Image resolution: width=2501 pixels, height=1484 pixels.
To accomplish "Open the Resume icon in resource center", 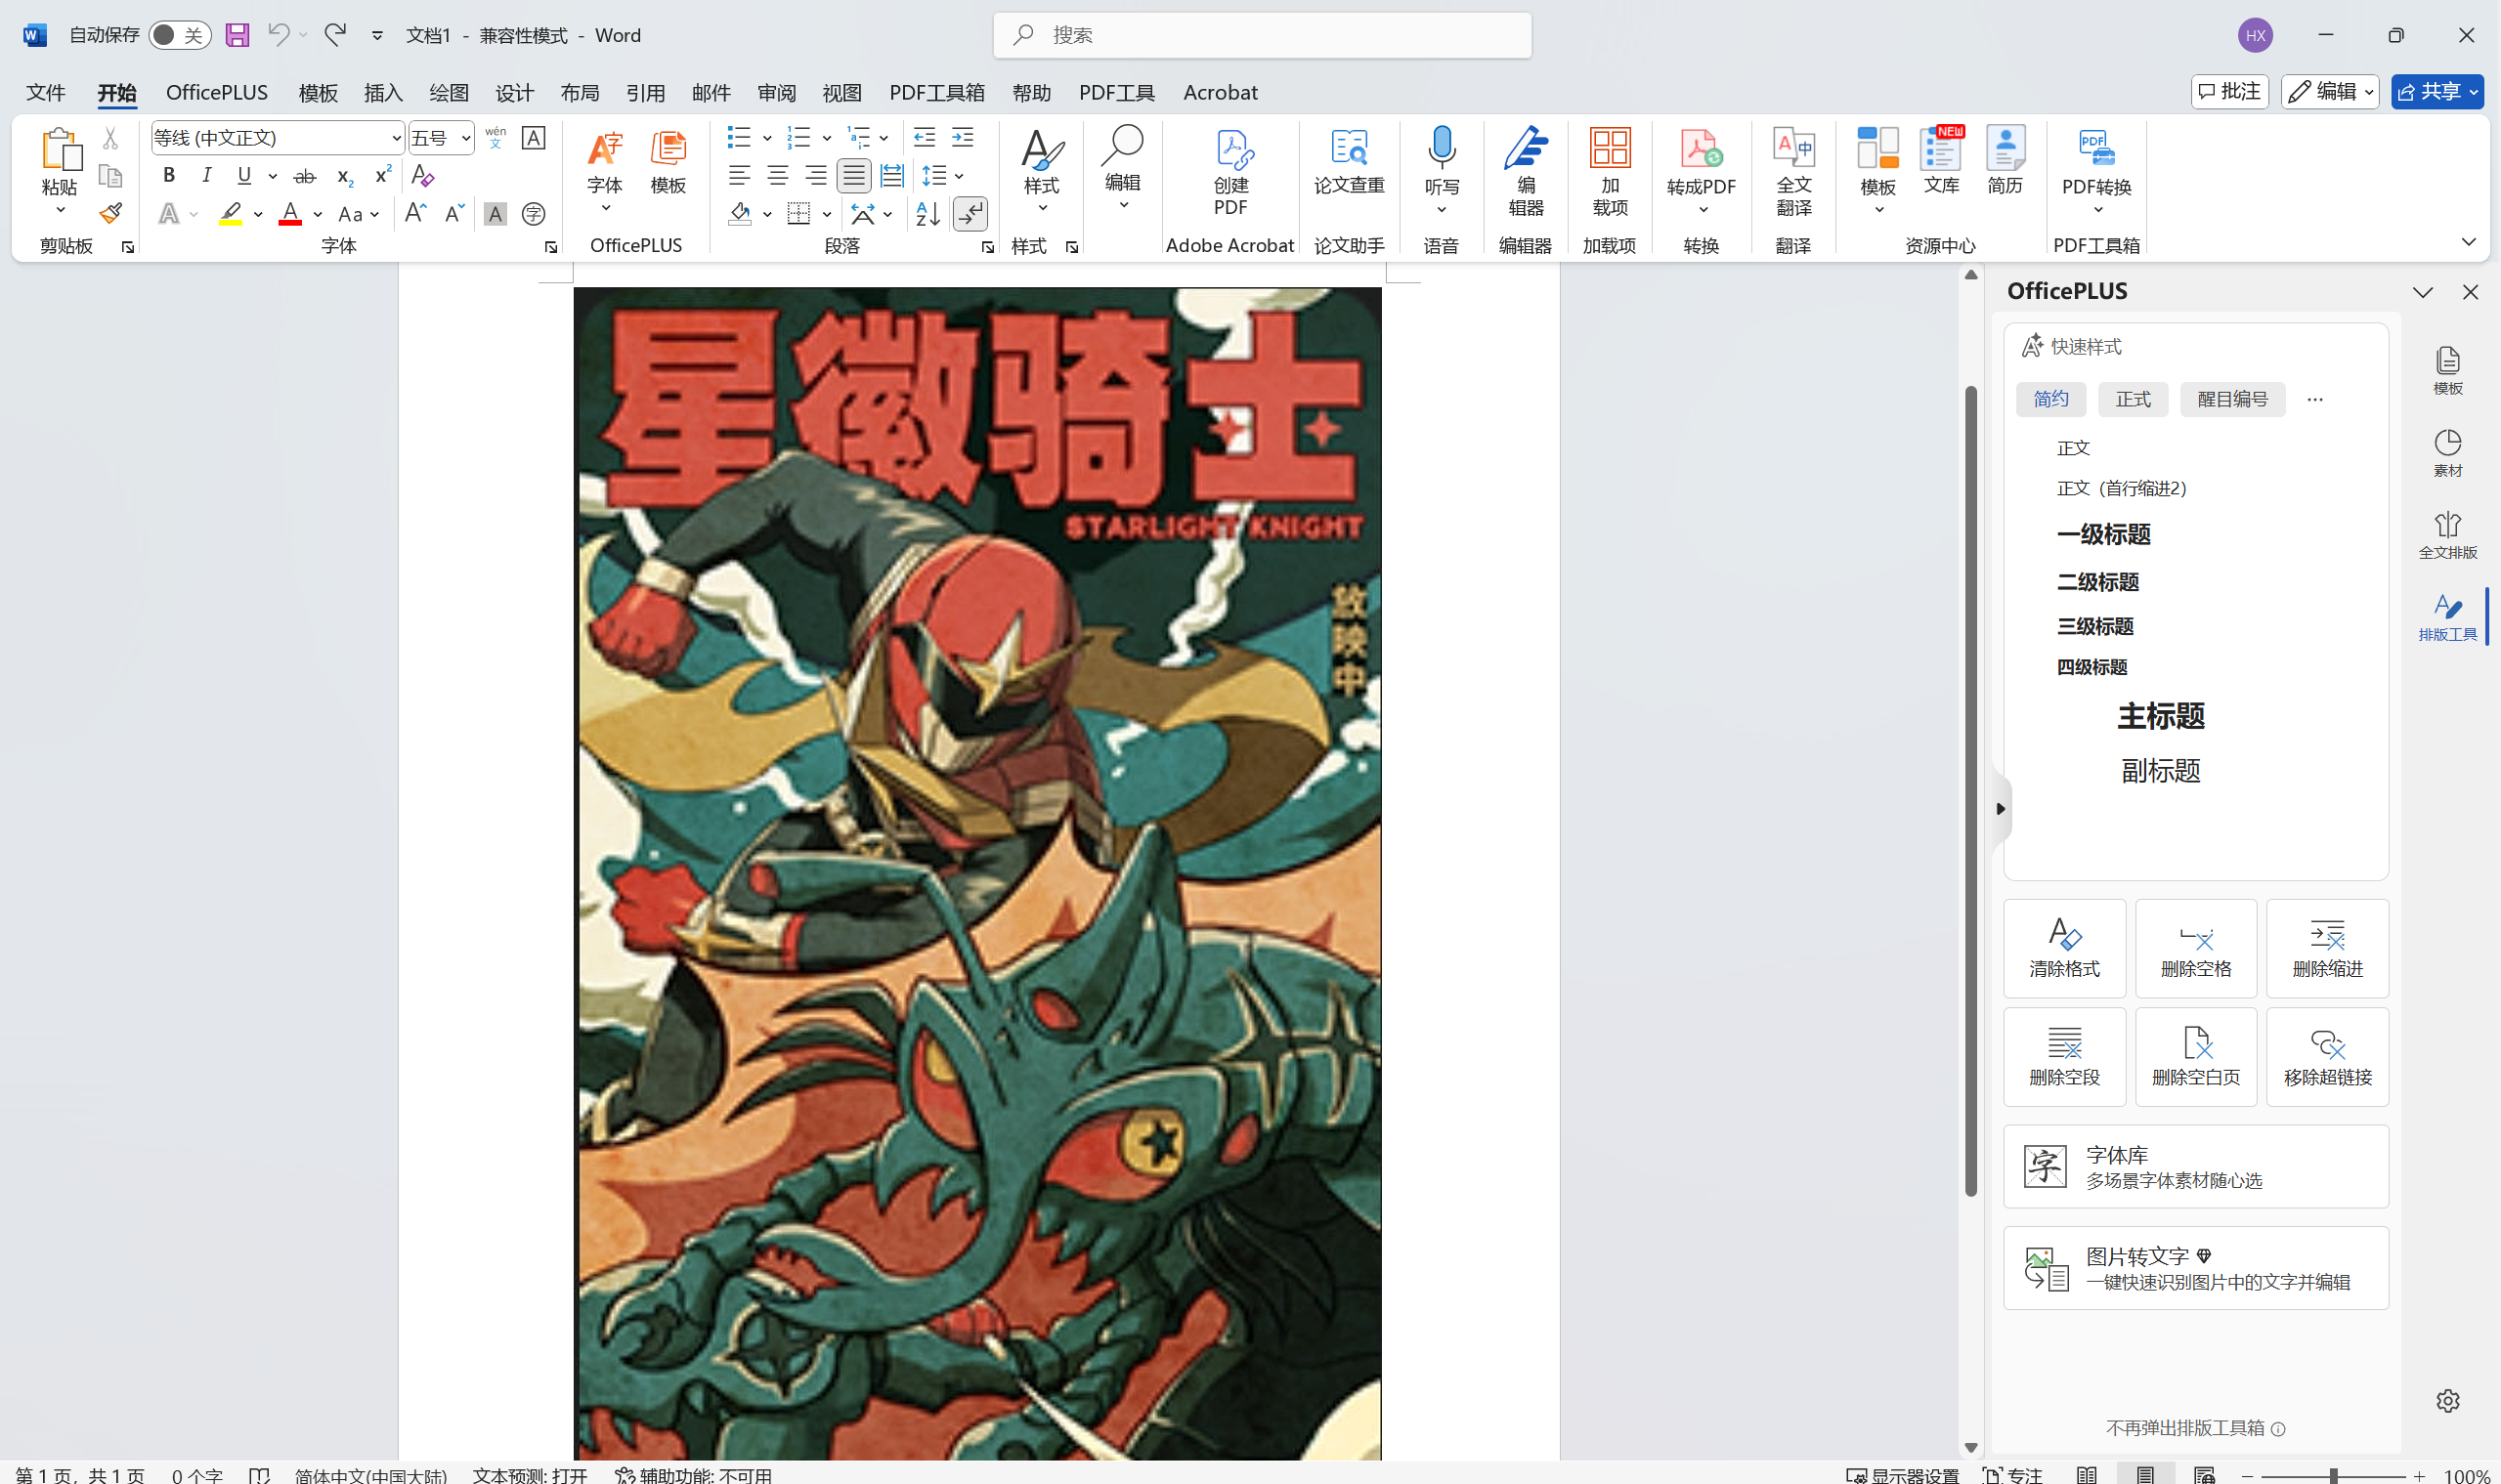I will point(2005,162).
